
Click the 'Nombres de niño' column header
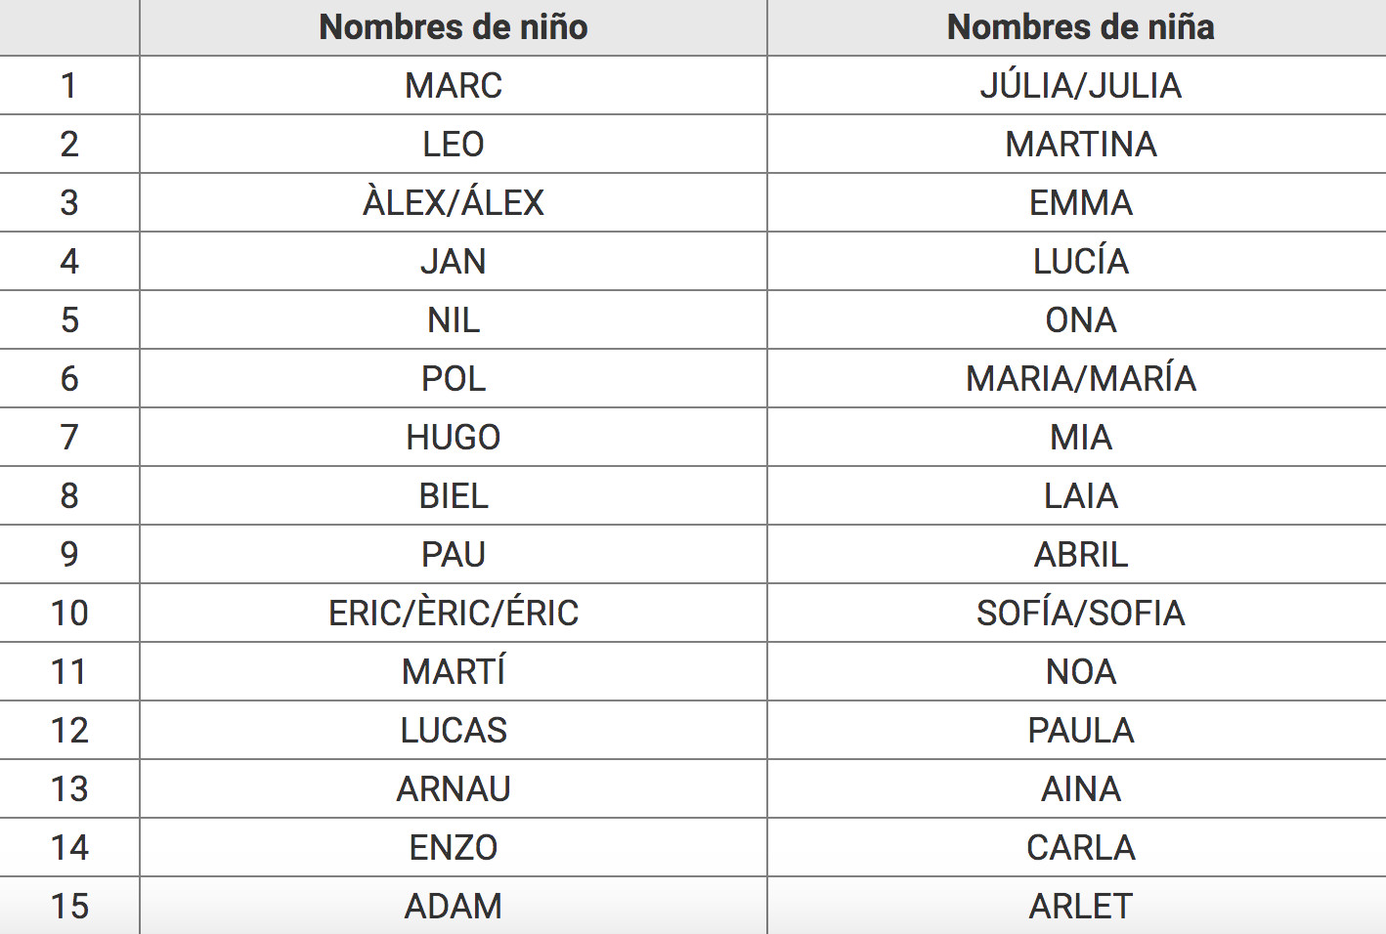pos(454,27)
